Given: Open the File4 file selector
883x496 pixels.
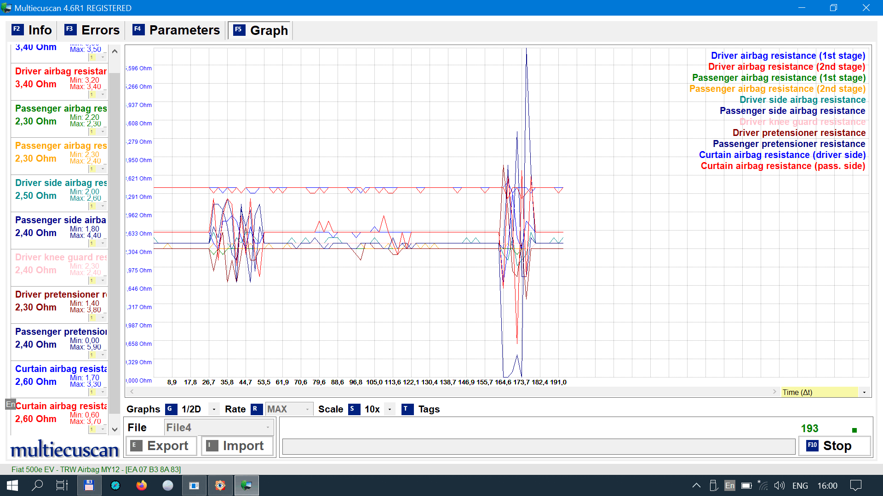Looking at the screenshot, I should pos(218,427).
